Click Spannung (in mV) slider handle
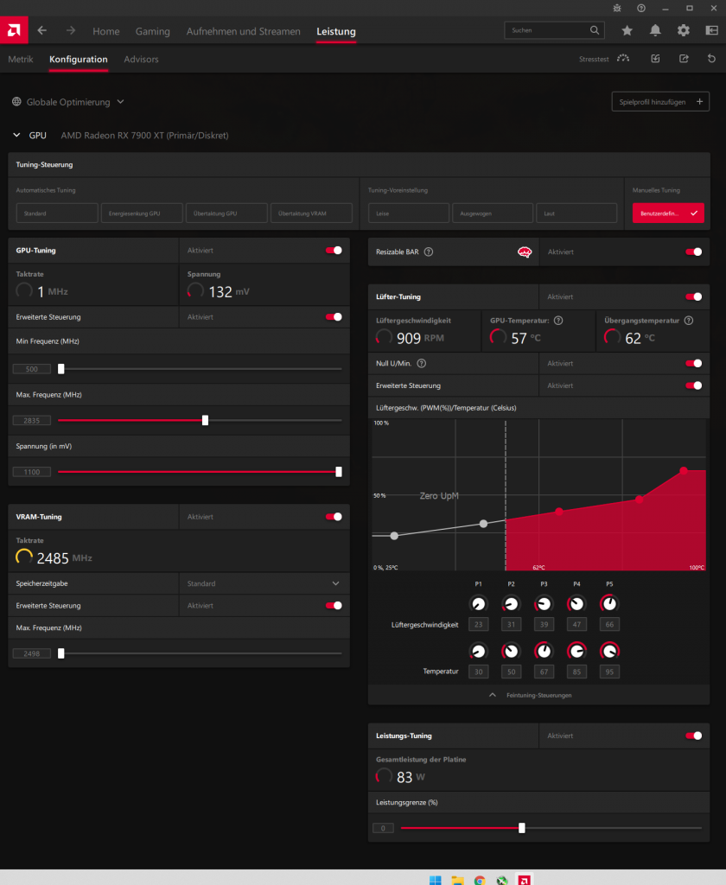 339,472
